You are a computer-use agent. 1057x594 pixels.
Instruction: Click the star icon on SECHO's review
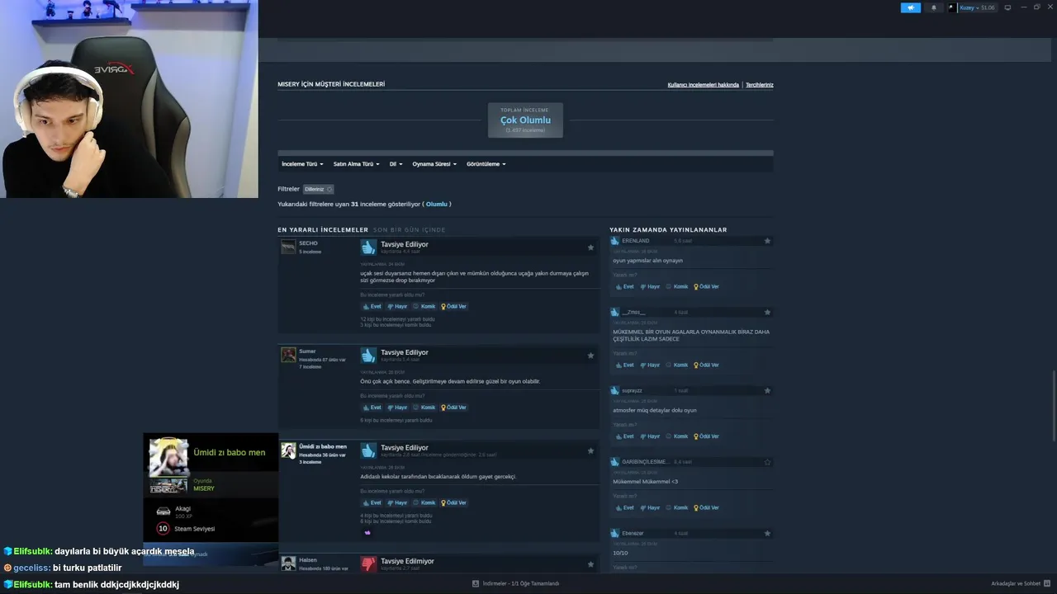tap(590, 247)
